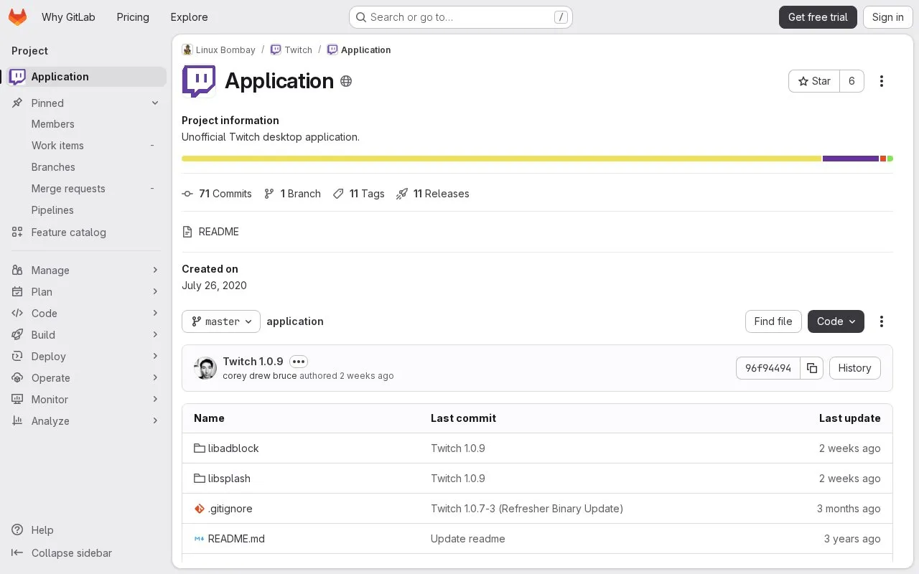The image size is (919, 574).
Task: Click purple segment of language bar
Action: coord(851,159)
